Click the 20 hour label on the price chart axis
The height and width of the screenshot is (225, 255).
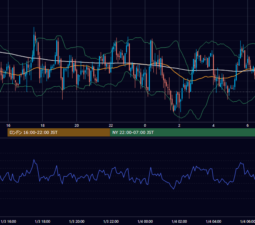click(76, 126)
